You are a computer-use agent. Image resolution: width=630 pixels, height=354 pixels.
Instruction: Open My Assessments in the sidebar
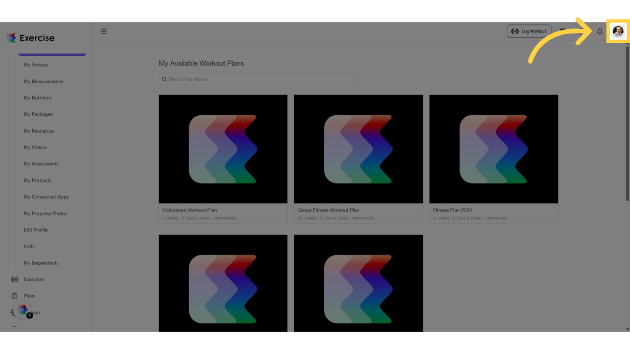(x=41, y=164)
